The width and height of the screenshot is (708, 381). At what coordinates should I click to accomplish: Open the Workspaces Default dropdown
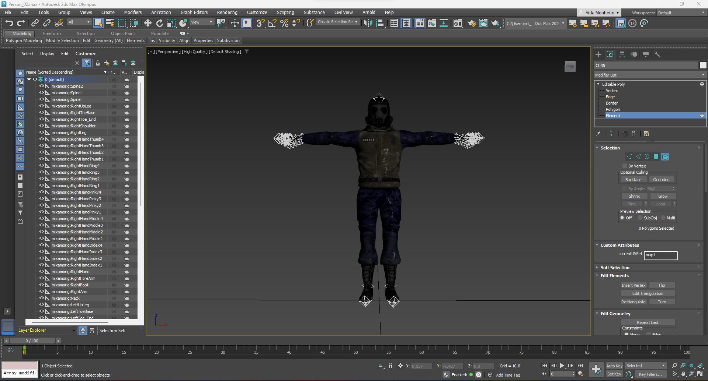[x=681, y=13]
